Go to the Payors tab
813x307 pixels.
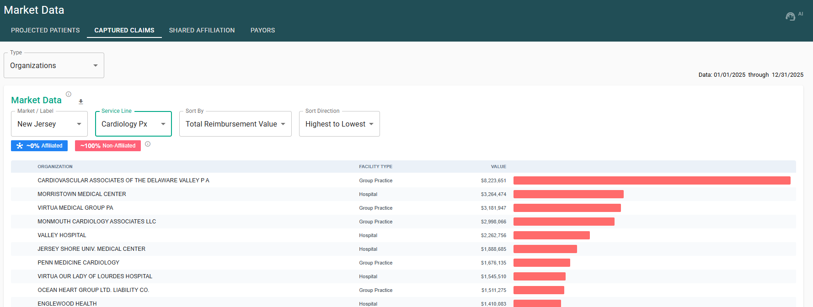pos(263,30)
